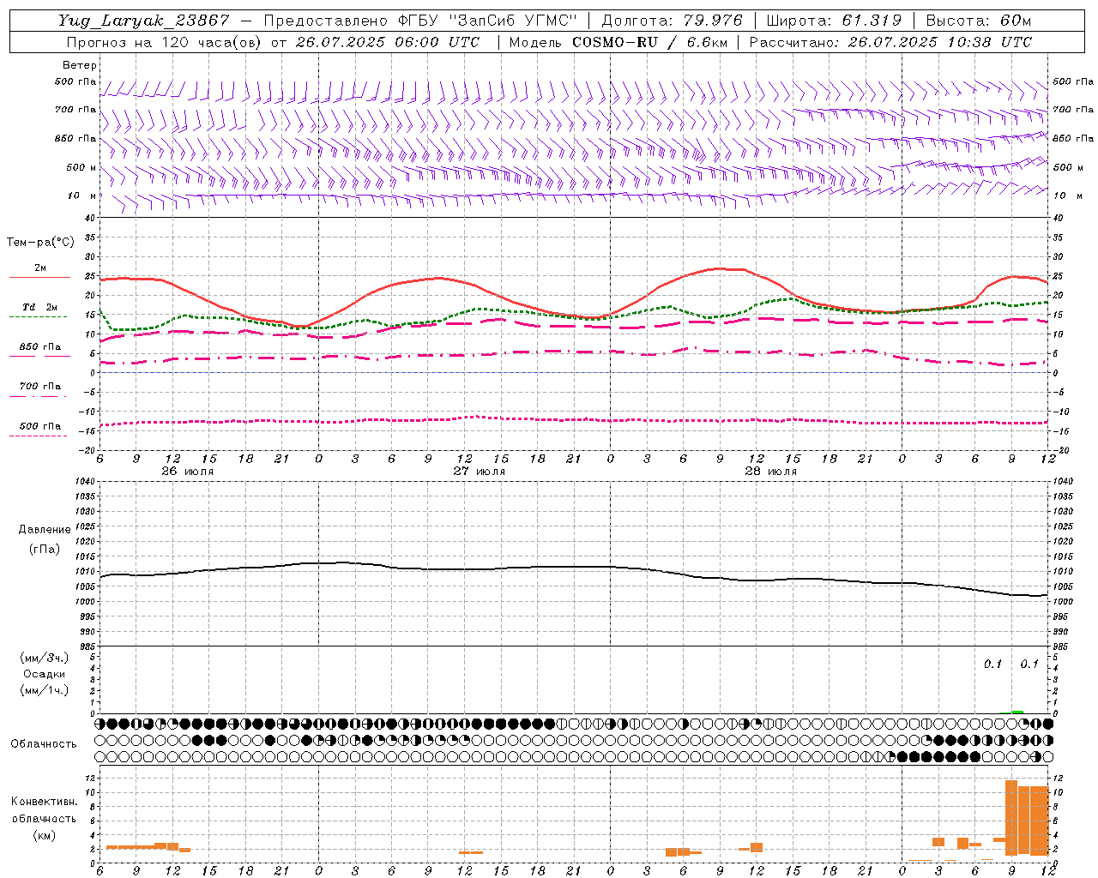Select the 'Долгота: 79.976' header value
Viewport: 1098px width, 878px height.
[673, 21]
